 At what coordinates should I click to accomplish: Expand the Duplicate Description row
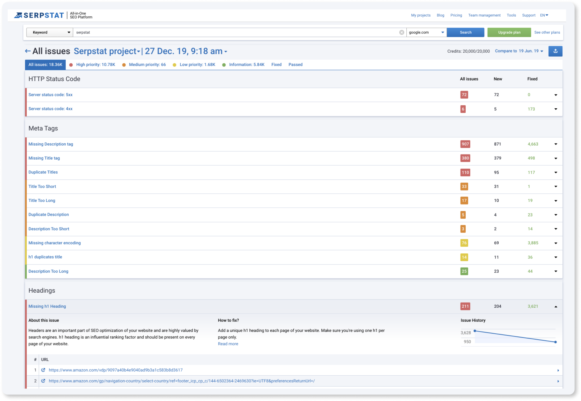point(556,215)
